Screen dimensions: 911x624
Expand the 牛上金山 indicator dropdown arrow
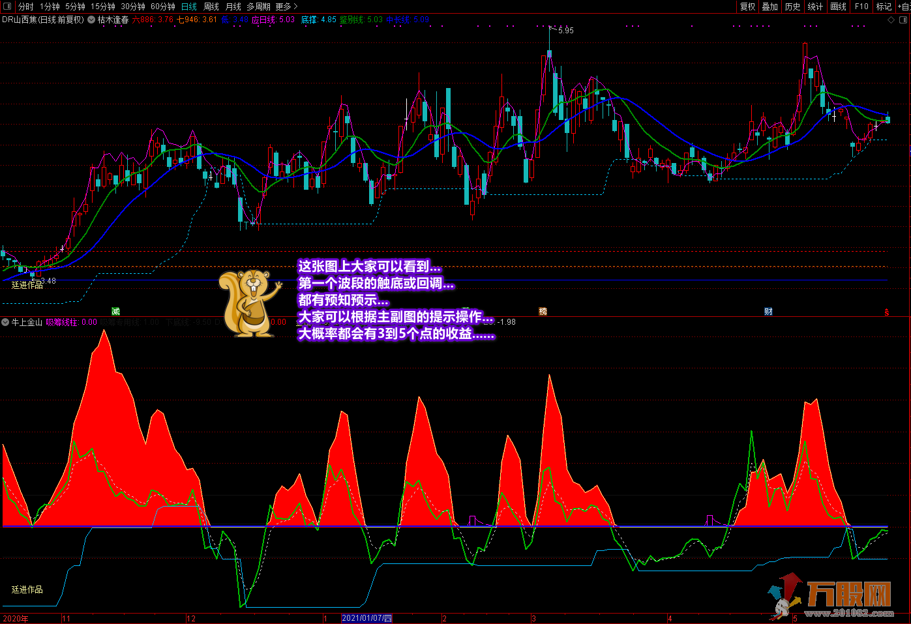point(6,322)
